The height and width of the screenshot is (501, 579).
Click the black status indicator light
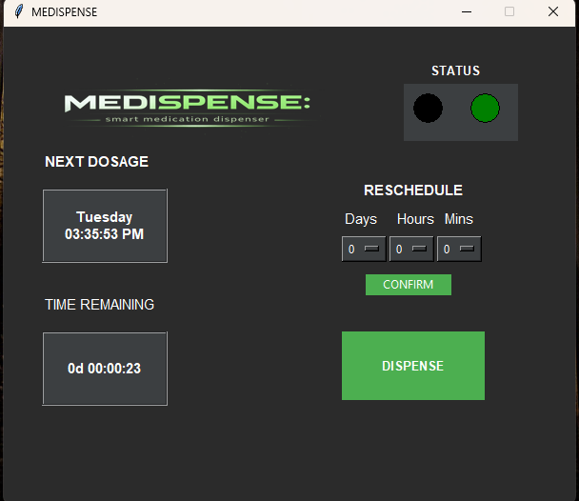[x=428, y=108]
